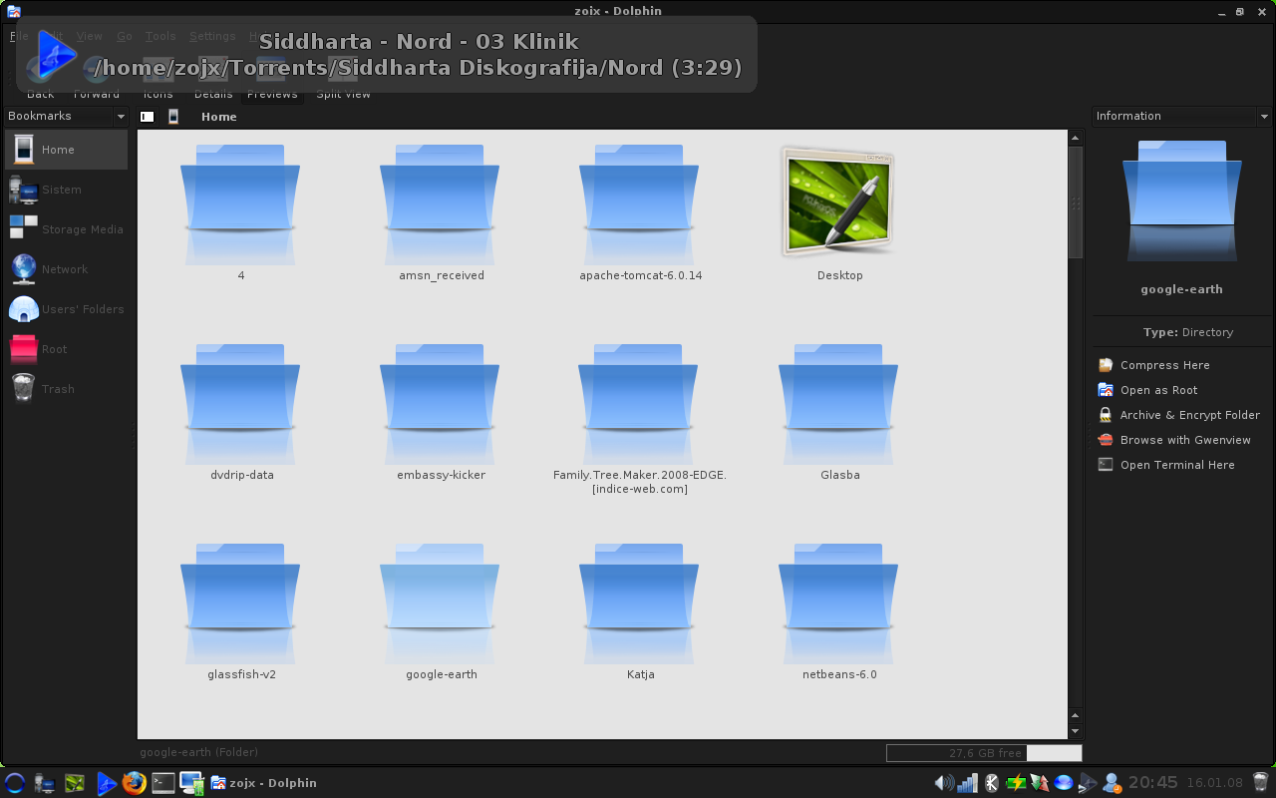Open the Bookmarks panel dropdown
Image resolution: width=1276 pixels, height=798 pixels.
click(121, 117)
